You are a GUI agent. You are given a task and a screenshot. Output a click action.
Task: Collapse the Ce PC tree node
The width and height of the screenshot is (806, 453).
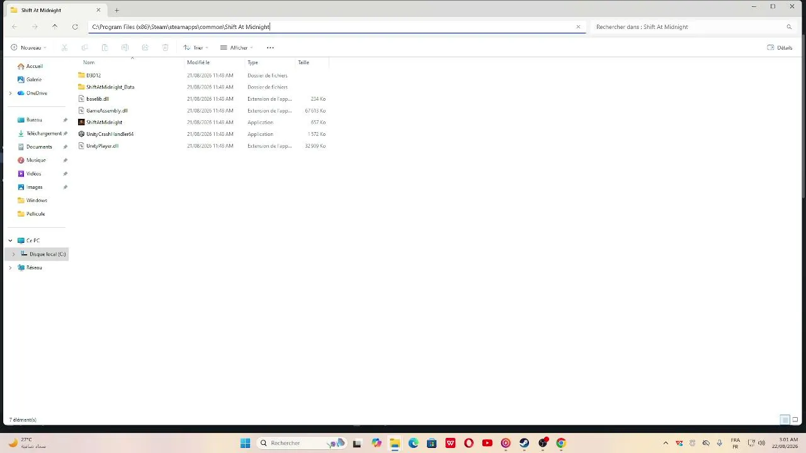tap(10, 241)
